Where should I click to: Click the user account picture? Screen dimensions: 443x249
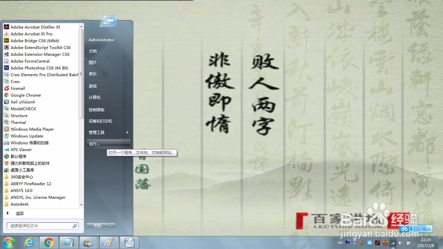tap(109, 21)
